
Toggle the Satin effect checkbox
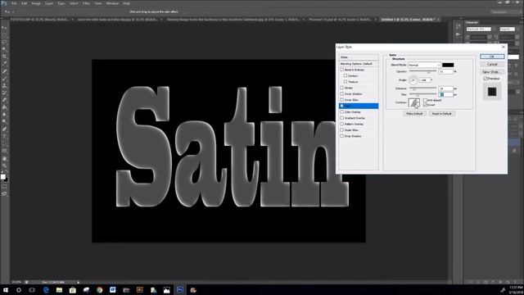point(342,106)
